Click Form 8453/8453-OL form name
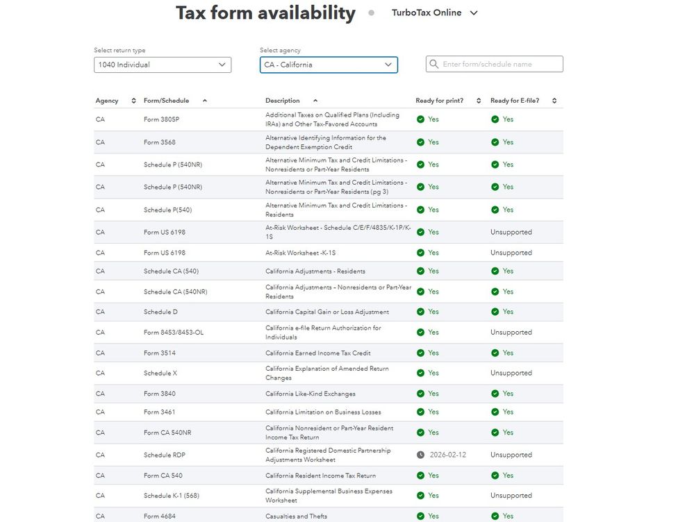 [x=174, y=332]
